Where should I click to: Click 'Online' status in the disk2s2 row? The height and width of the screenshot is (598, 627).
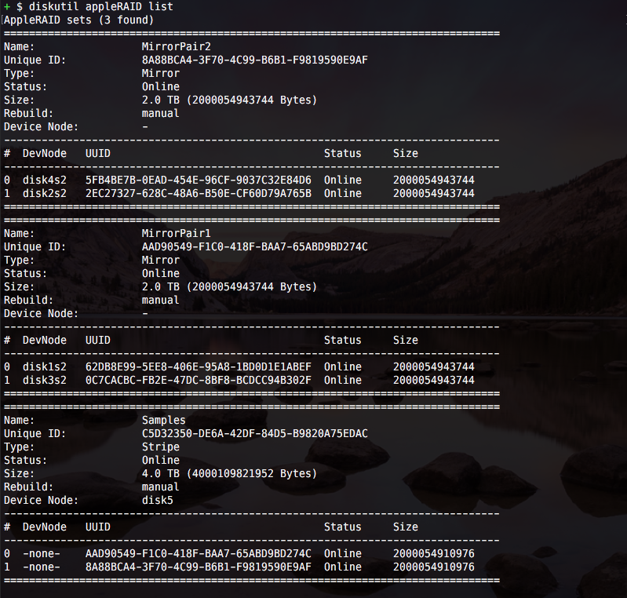pyautogui.click(x=343, y=193)
